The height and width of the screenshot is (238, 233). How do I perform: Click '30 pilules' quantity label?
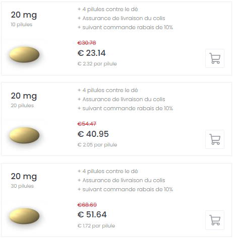(x=22, y=186)
